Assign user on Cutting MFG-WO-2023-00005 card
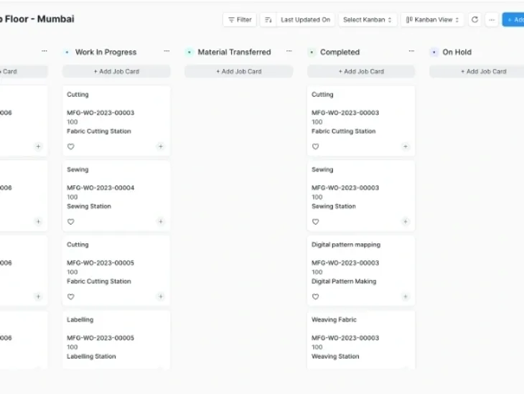Viewport: 524px width, 394px height. 161,296
